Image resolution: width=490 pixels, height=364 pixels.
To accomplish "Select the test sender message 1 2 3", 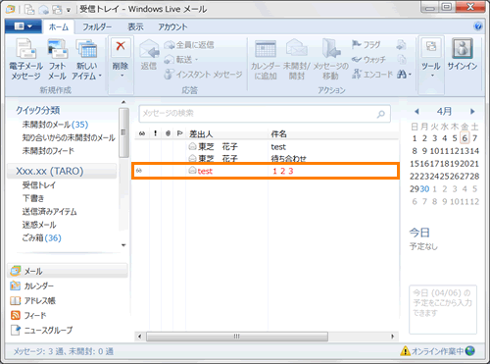I will [266, 171].
